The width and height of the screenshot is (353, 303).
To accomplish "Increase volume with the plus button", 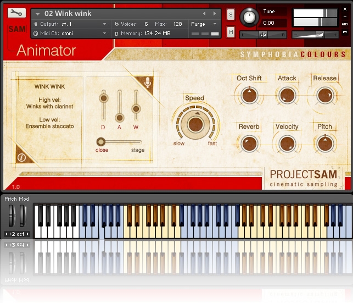I will pyautogui.click(x=335, y=35).
